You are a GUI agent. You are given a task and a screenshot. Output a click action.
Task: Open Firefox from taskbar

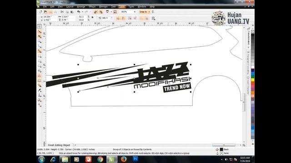[x=124, y=159]
